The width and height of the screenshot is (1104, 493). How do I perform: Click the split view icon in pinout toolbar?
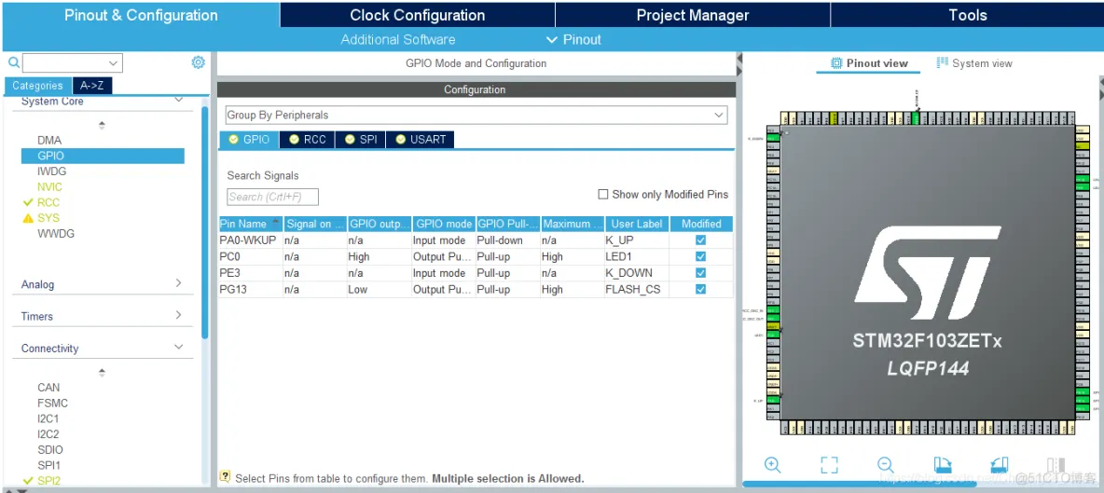(1056, 465)
